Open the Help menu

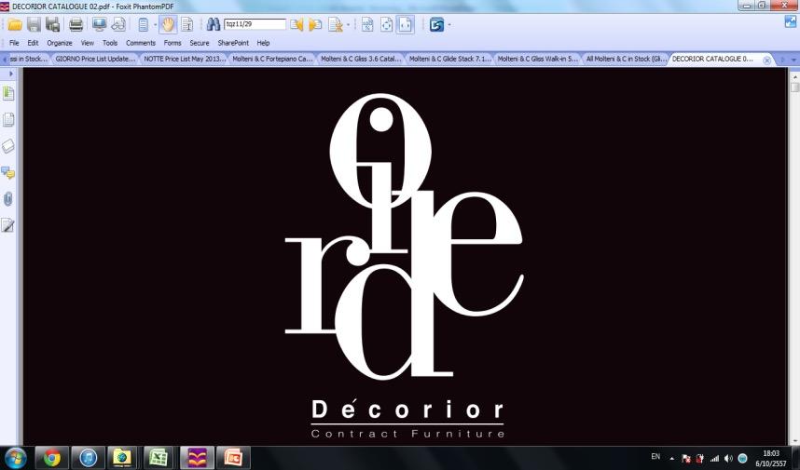(x=263, y=43)
